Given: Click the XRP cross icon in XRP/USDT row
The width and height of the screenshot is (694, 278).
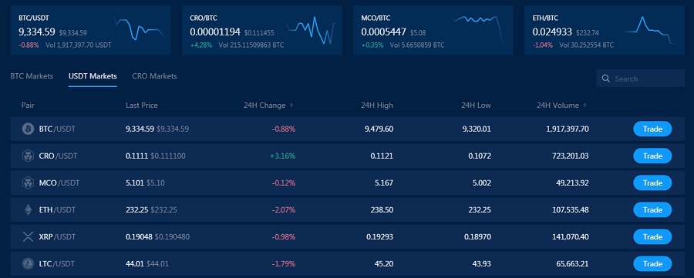Looking at the screenshot, I should coord(28,237).
